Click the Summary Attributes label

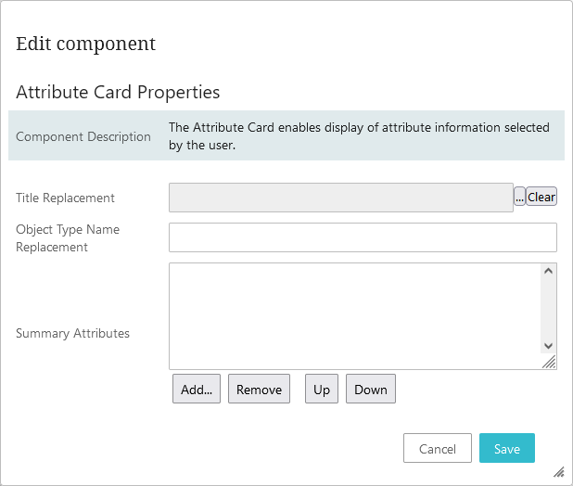72,333
